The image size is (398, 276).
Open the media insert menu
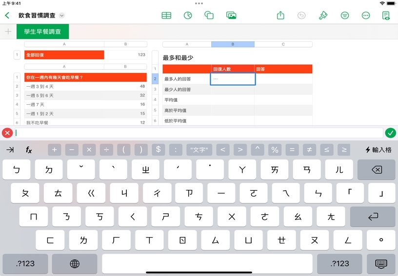(231, 16)
